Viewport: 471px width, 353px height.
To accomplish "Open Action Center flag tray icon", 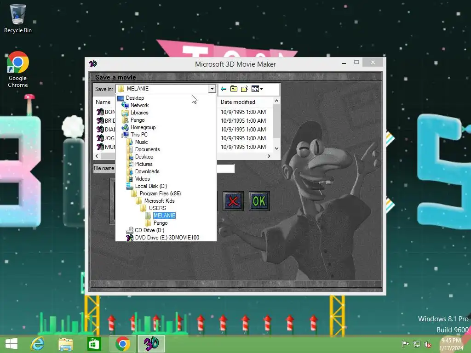I will [x=405, y=344].
